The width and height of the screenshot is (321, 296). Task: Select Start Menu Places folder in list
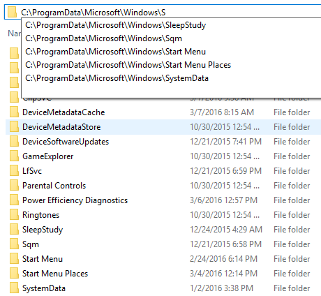tap(55, 274)
